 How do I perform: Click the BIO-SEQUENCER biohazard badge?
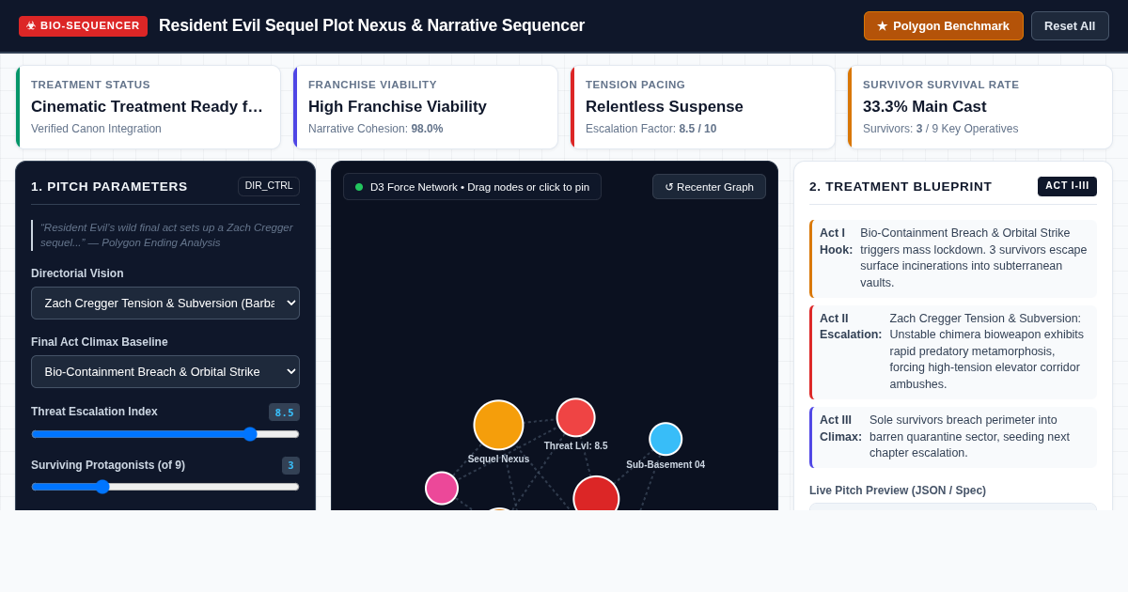click(83, 26)
